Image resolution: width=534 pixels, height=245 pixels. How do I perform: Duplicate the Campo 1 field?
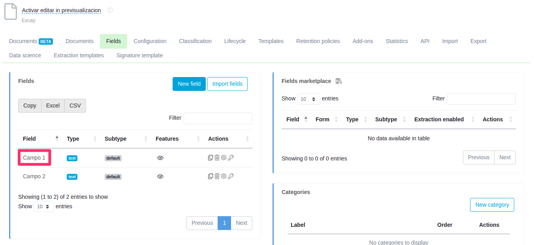tap(211, 158)
